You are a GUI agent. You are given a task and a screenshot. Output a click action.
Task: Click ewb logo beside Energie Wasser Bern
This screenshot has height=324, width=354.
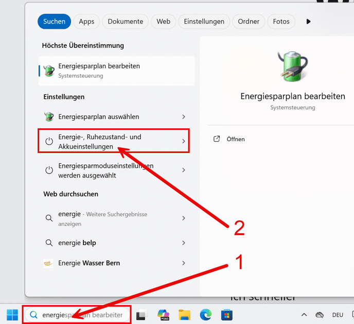coord(48,263)
